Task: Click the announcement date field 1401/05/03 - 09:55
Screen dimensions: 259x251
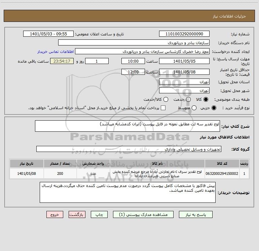Action: [48, 34]
